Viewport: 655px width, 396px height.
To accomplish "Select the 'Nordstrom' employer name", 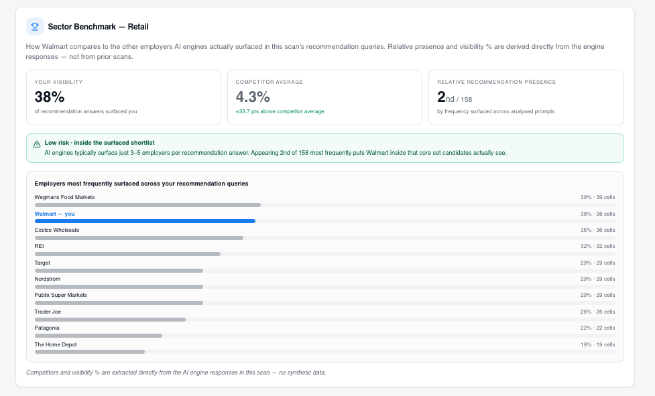I will tap(48, 279).
